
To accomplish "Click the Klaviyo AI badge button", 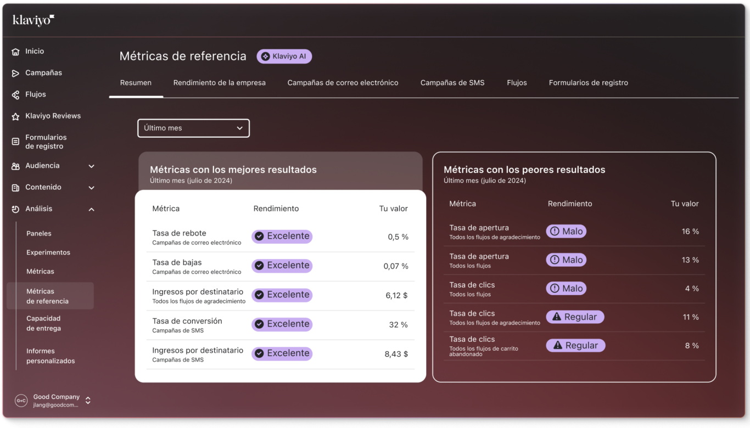I will 284,57.
